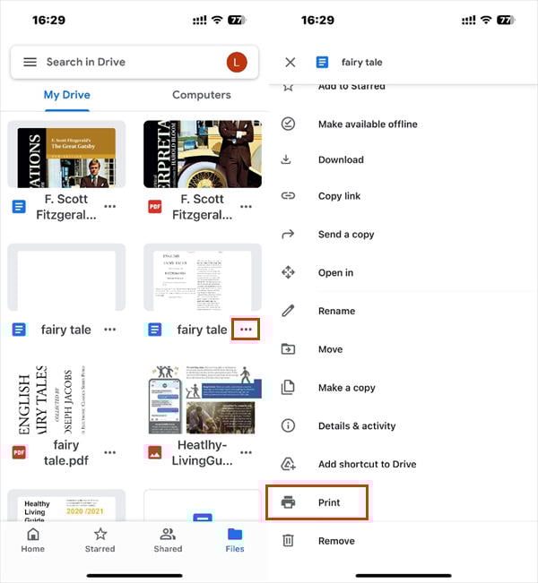Go to the Shared tab in bottom navigation
Viewport: 538px width, 583px height.
[168, 541]
